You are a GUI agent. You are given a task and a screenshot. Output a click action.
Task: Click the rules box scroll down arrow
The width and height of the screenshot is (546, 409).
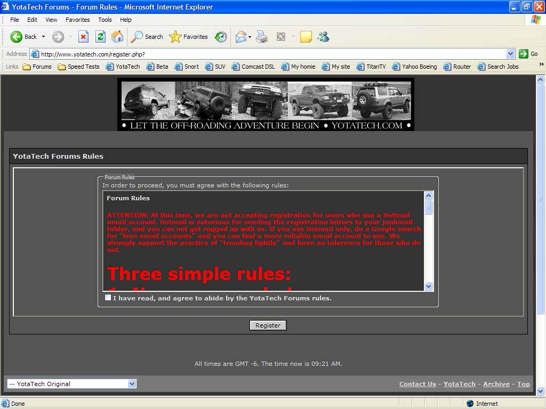click(x=428, y=286)
